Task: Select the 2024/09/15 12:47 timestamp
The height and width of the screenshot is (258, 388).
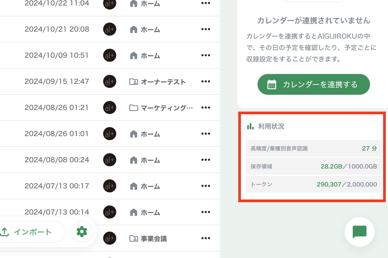Action: (57, 81)
